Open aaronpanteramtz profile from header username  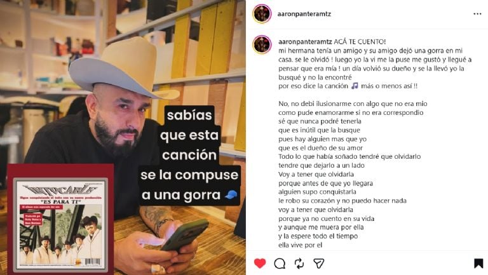304,14
